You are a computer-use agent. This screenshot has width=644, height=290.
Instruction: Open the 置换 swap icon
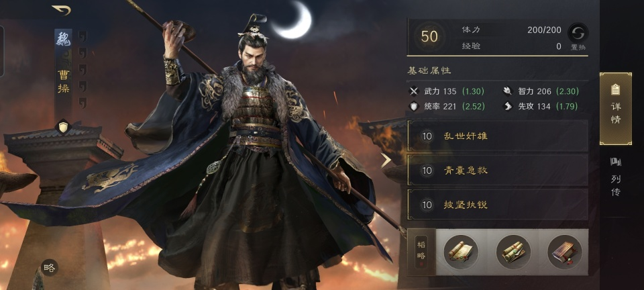[x=578, y=36]
